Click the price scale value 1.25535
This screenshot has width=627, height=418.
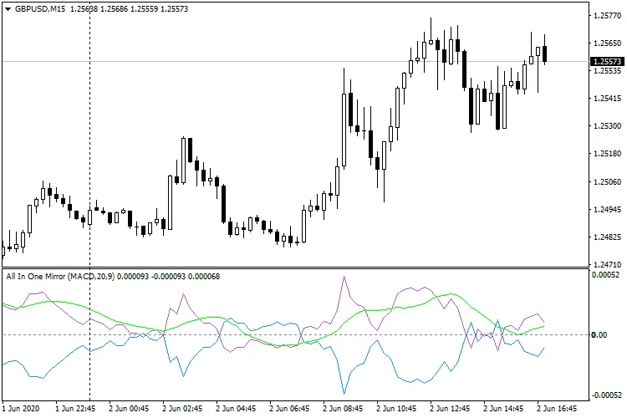(608, 71)
